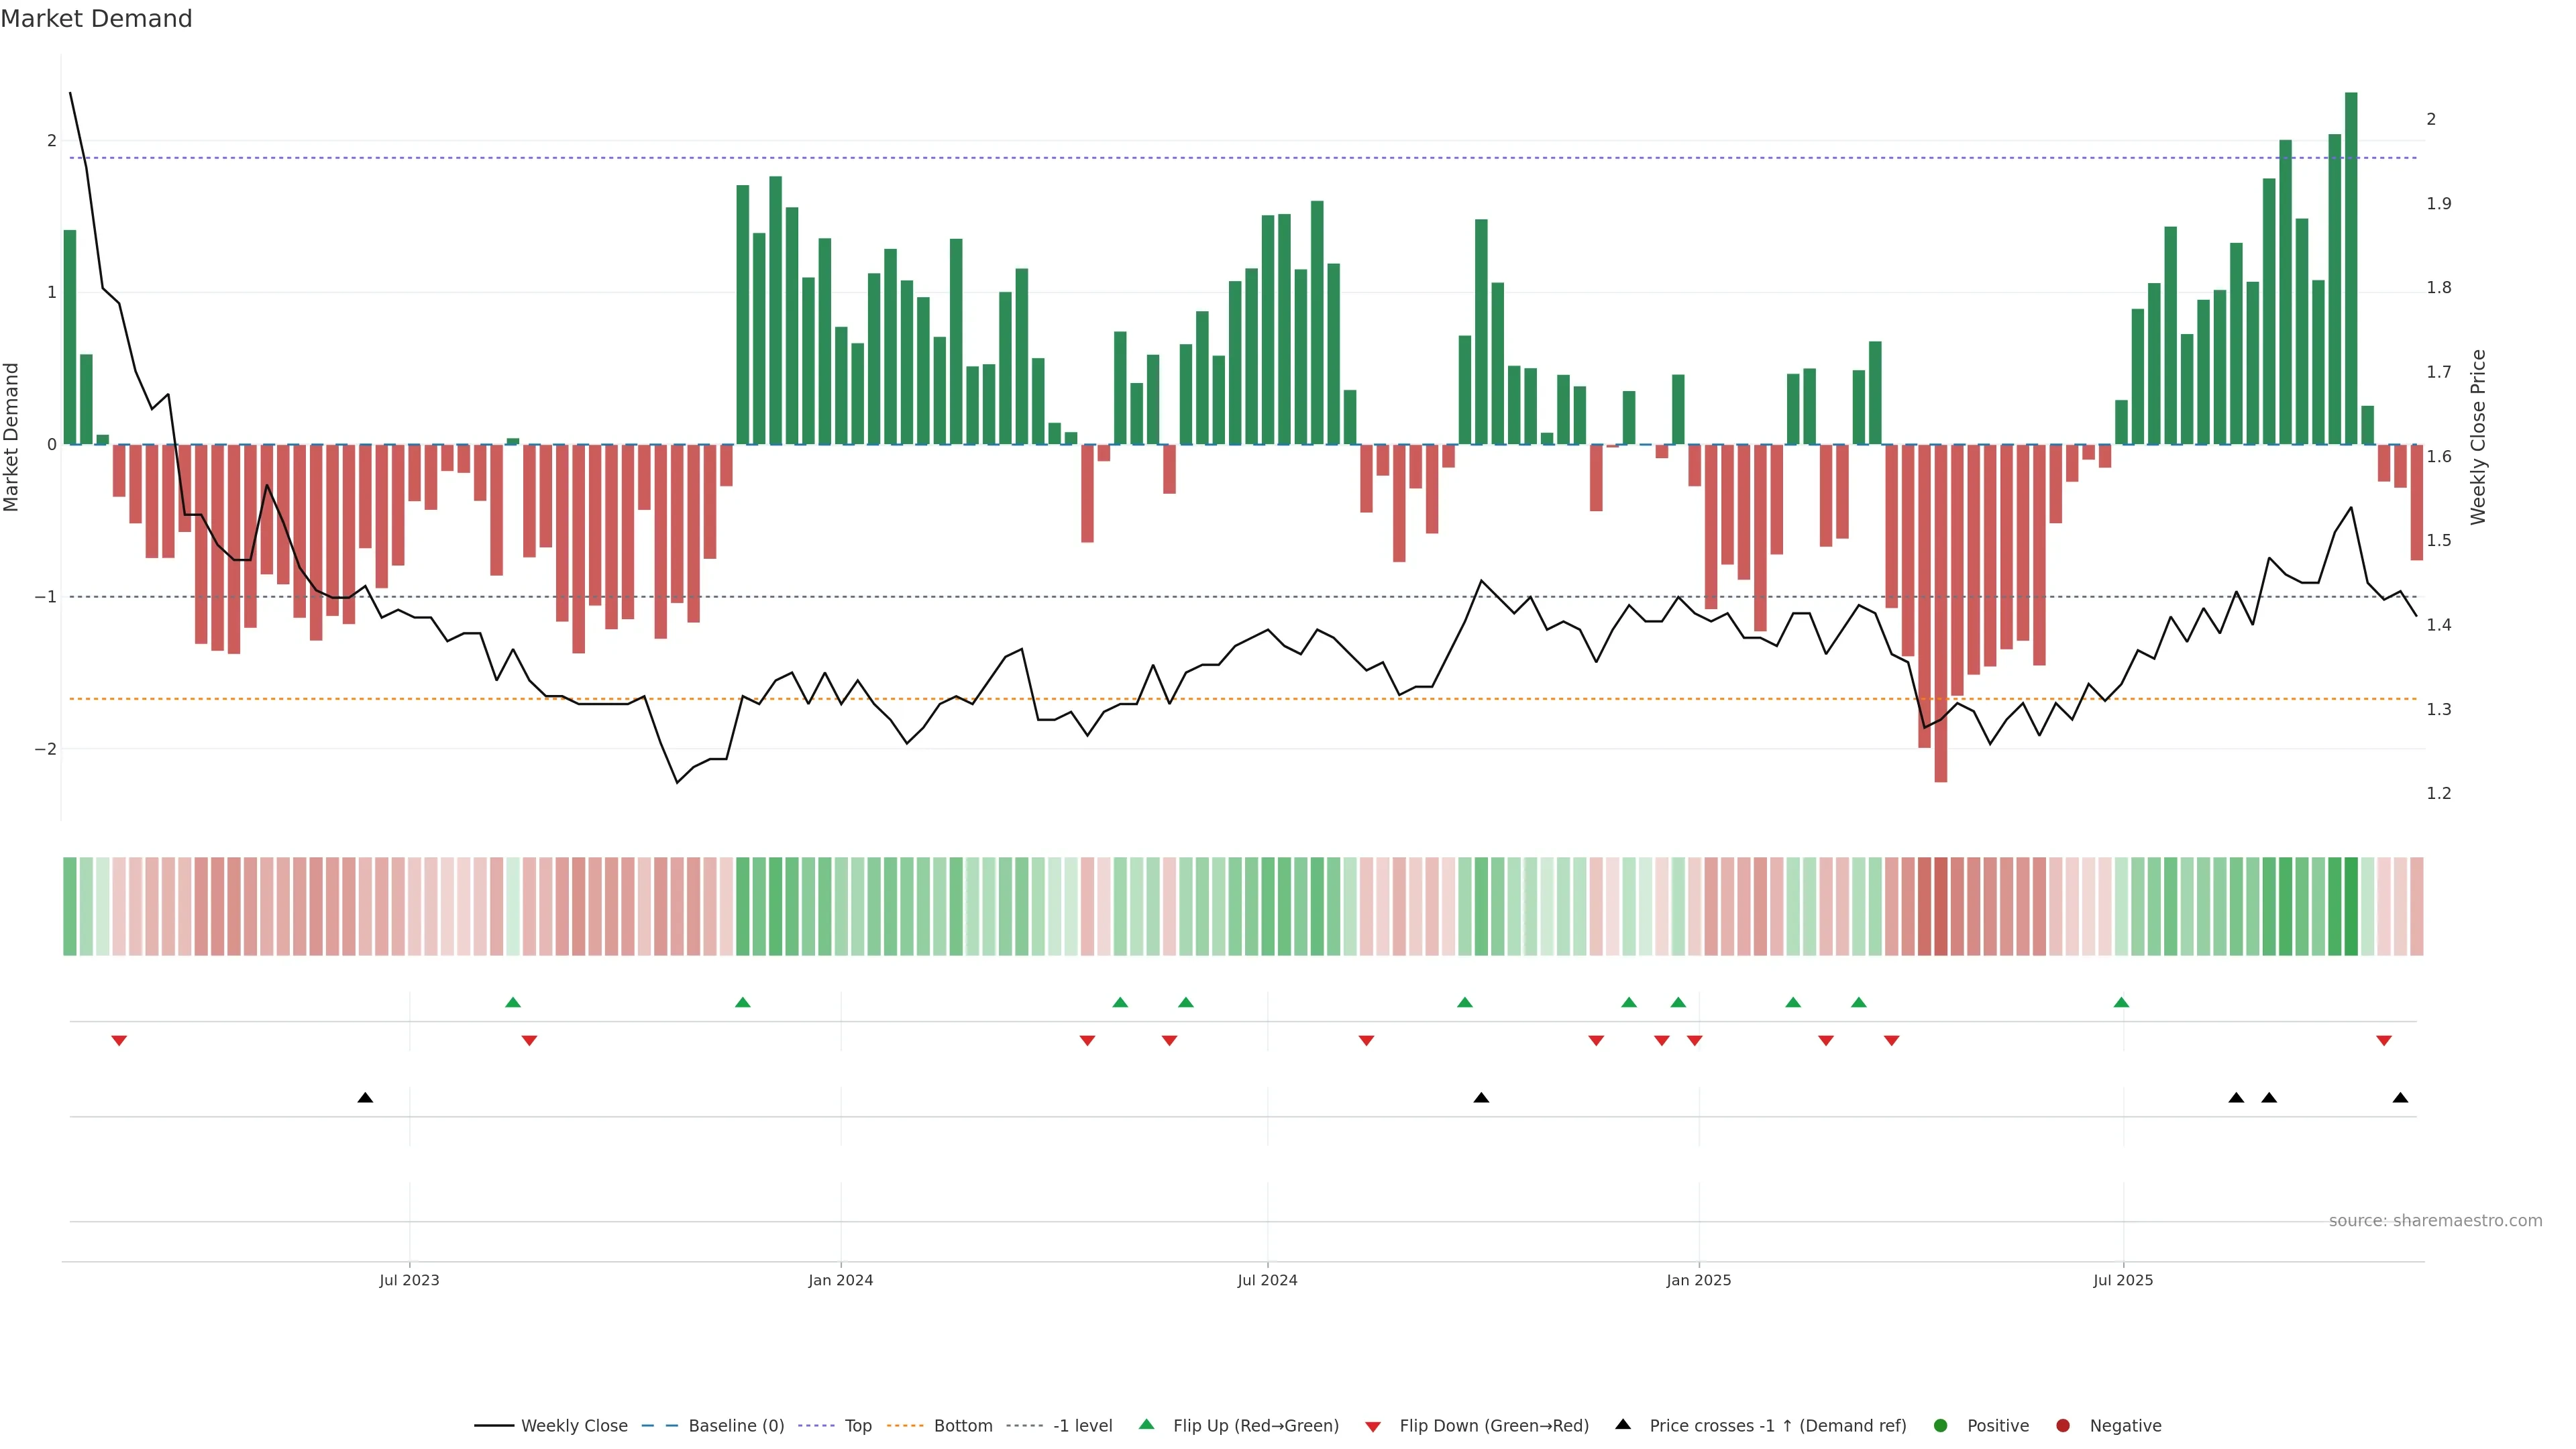Click the first red Flip Down marker
2576x1449 pixels.
(119, 1041)
